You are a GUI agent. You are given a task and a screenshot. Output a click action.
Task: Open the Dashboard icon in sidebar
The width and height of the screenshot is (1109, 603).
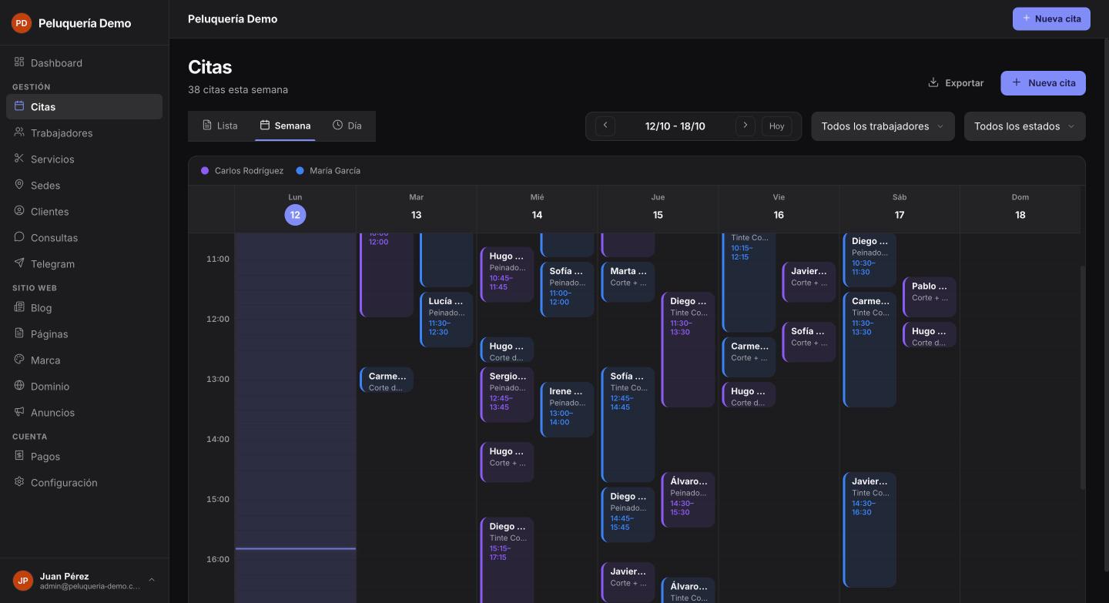tap(19, 62)
